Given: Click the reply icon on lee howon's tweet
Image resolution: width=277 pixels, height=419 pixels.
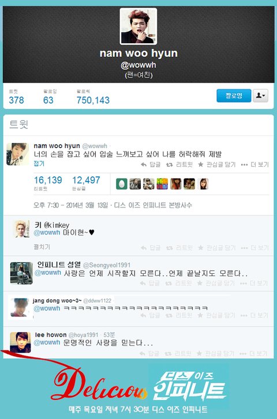Looking at the screenshot, I should coord(143,353).
